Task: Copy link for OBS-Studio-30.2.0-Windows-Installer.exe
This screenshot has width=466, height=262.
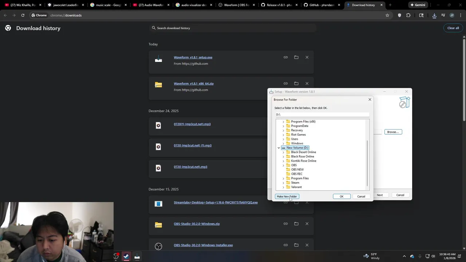Action: point(286,245)
